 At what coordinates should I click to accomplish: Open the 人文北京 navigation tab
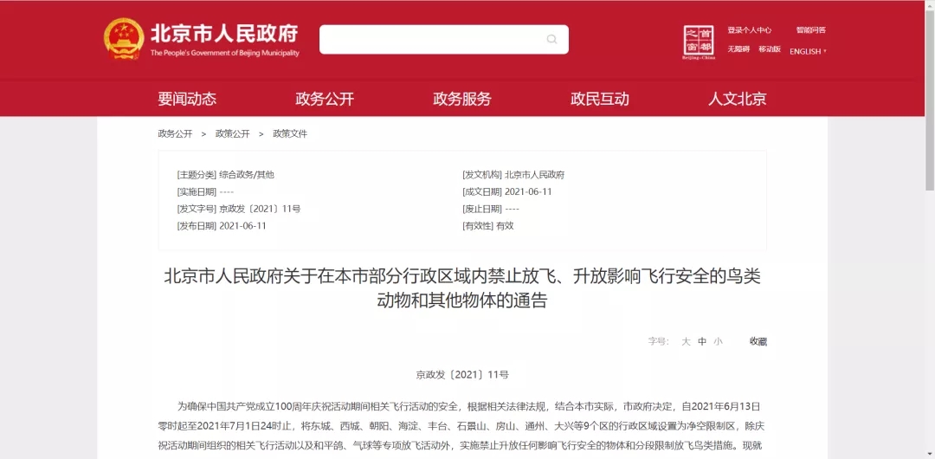(x=738, y=99)
